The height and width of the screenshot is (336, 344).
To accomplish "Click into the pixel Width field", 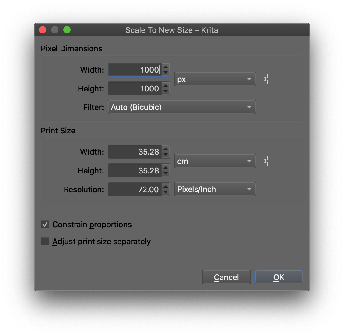I will [135, 70].
